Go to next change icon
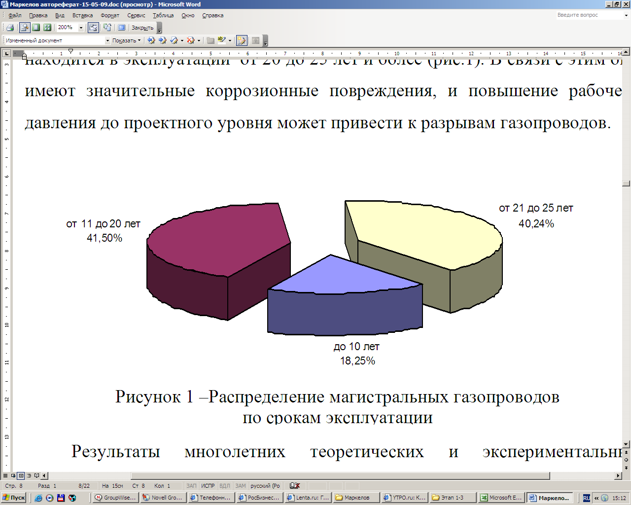This screenshot has height=505, width=631. (x=162, y=40)
